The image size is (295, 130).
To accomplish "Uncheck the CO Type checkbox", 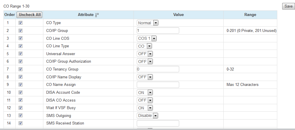I will click(x=21, y=23).
